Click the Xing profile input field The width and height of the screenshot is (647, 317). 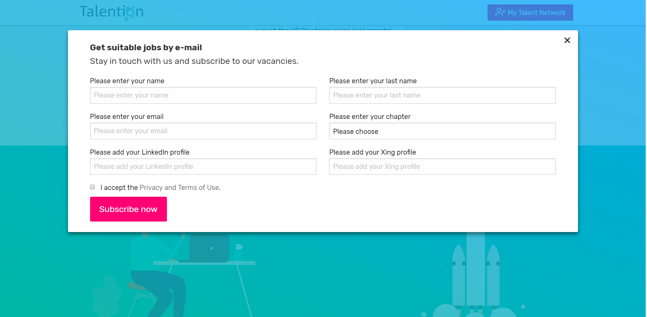[442, 166]
